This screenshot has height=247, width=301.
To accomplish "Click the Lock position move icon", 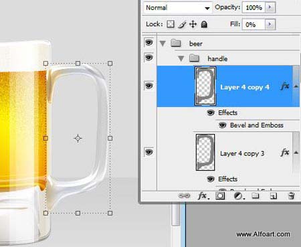I will point(193,24).
